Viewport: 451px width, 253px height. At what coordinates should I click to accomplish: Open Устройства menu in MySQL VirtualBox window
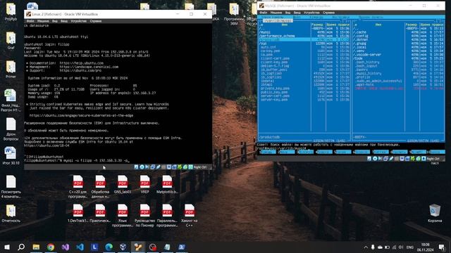tap(311, 13)
